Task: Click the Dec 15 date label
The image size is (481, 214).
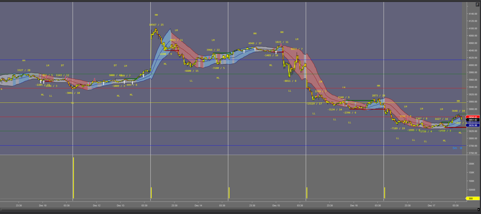Action: 276,205
